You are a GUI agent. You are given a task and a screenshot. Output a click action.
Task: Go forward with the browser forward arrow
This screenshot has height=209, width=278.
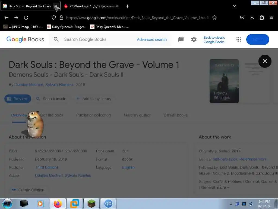coord(16,18)
